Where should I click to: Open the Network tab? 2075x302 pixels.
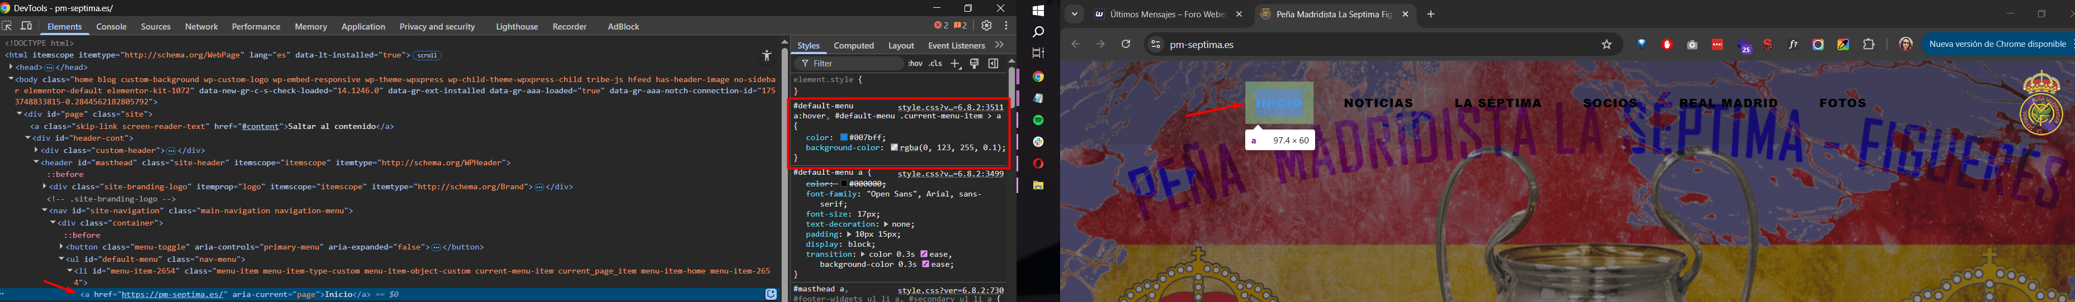pos(201,26)
